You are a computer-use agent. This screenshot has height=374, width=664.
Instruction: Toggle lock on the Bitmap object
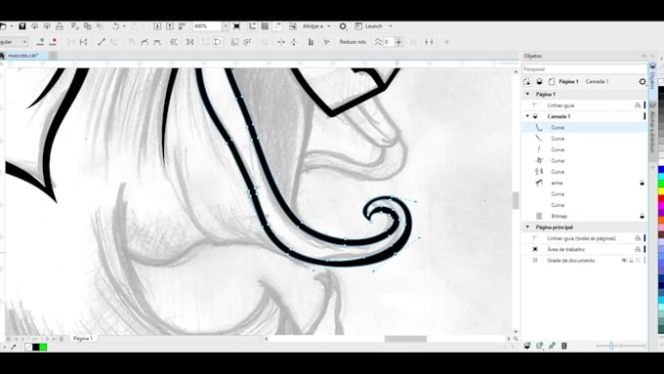point(642,216)
